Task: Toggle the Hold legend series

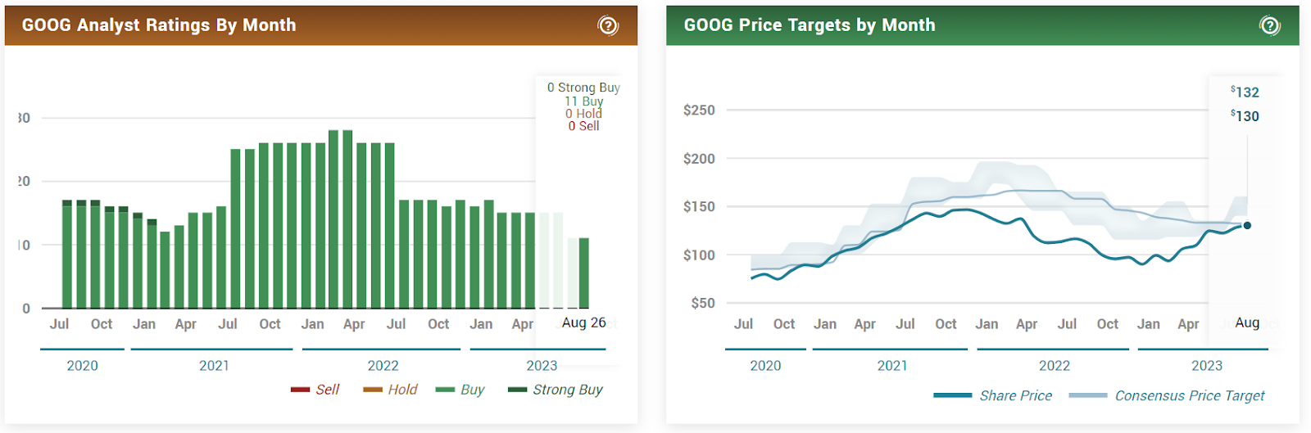Action: [x=390, y=390]
